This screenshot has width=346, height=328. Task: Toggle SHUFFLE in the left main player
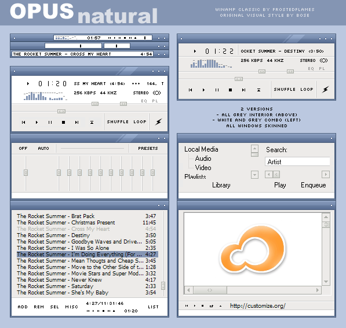118,122
